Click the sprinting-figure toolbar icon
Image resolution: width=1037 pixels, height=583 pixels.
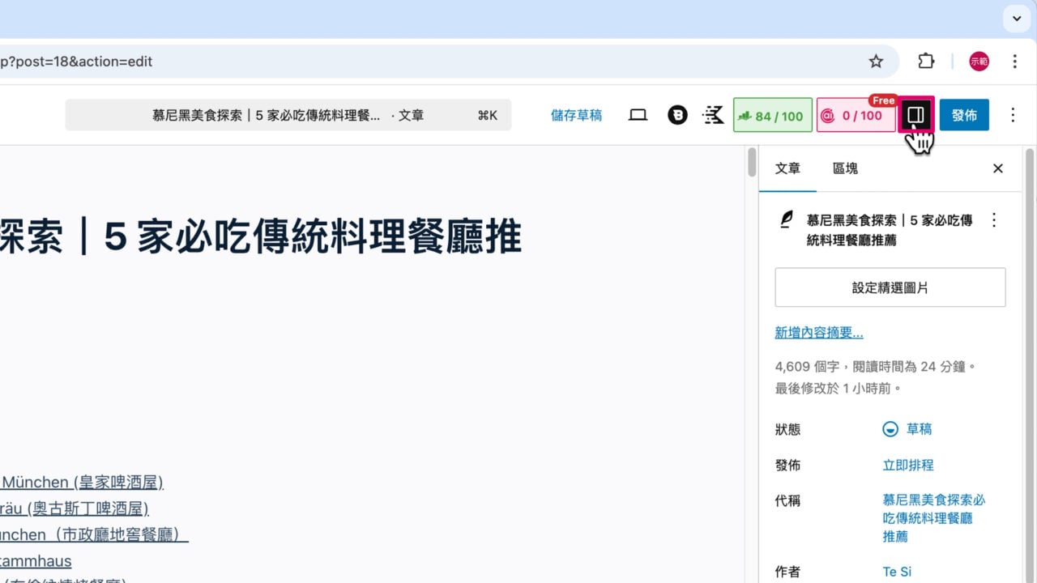tap(712, 115)
